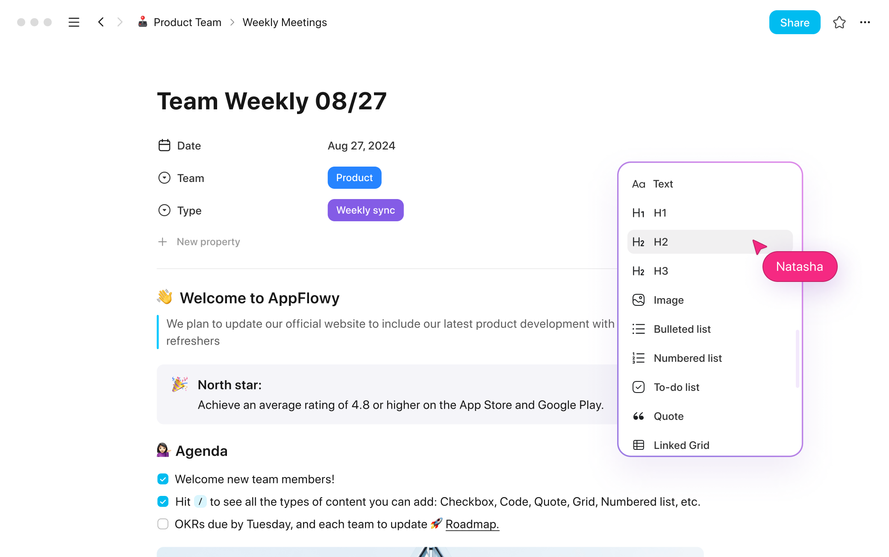Toggle the first checked agenda checkbox
Image resolution: width=889 pixels, height=557 pixels.
163,479
